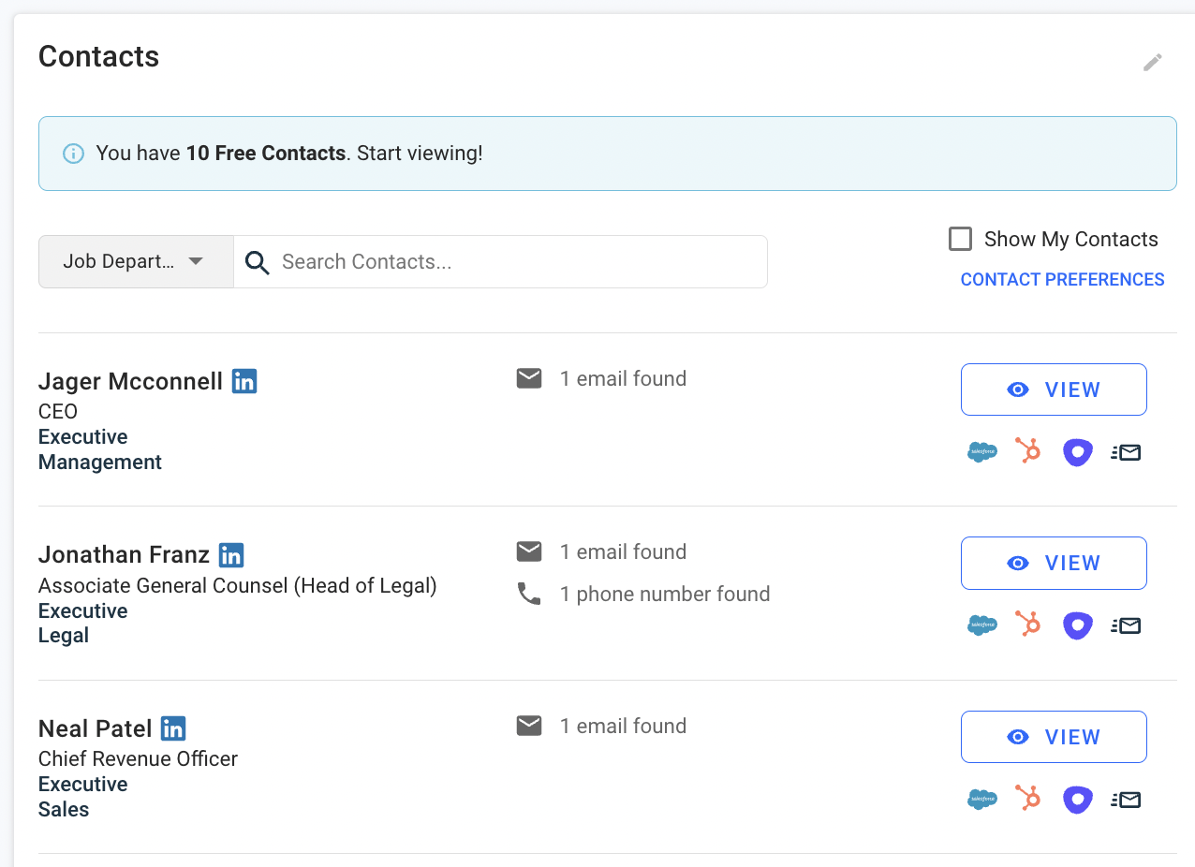View Jonathan Franz's contact details
1195x867 pixels.
pos(1054,563)
